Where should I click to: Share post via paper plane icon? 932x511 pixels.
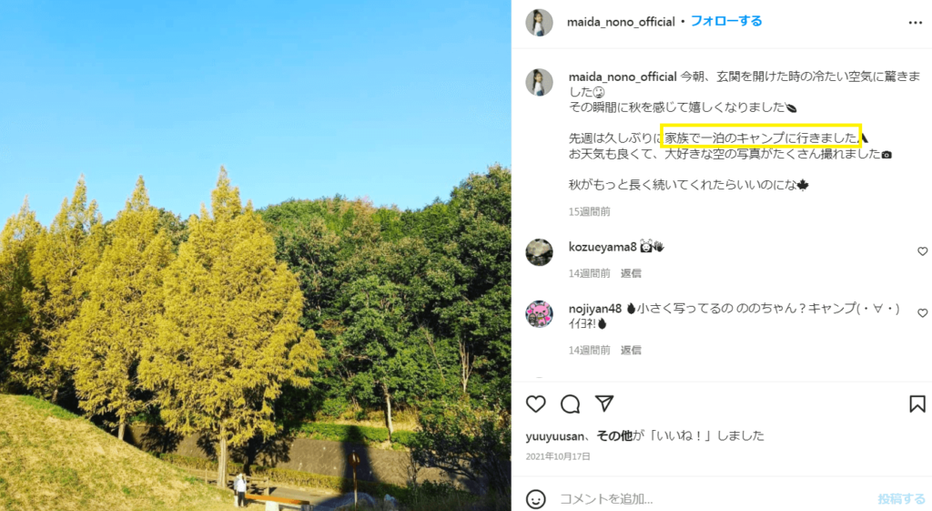click(x=604, y=404)
